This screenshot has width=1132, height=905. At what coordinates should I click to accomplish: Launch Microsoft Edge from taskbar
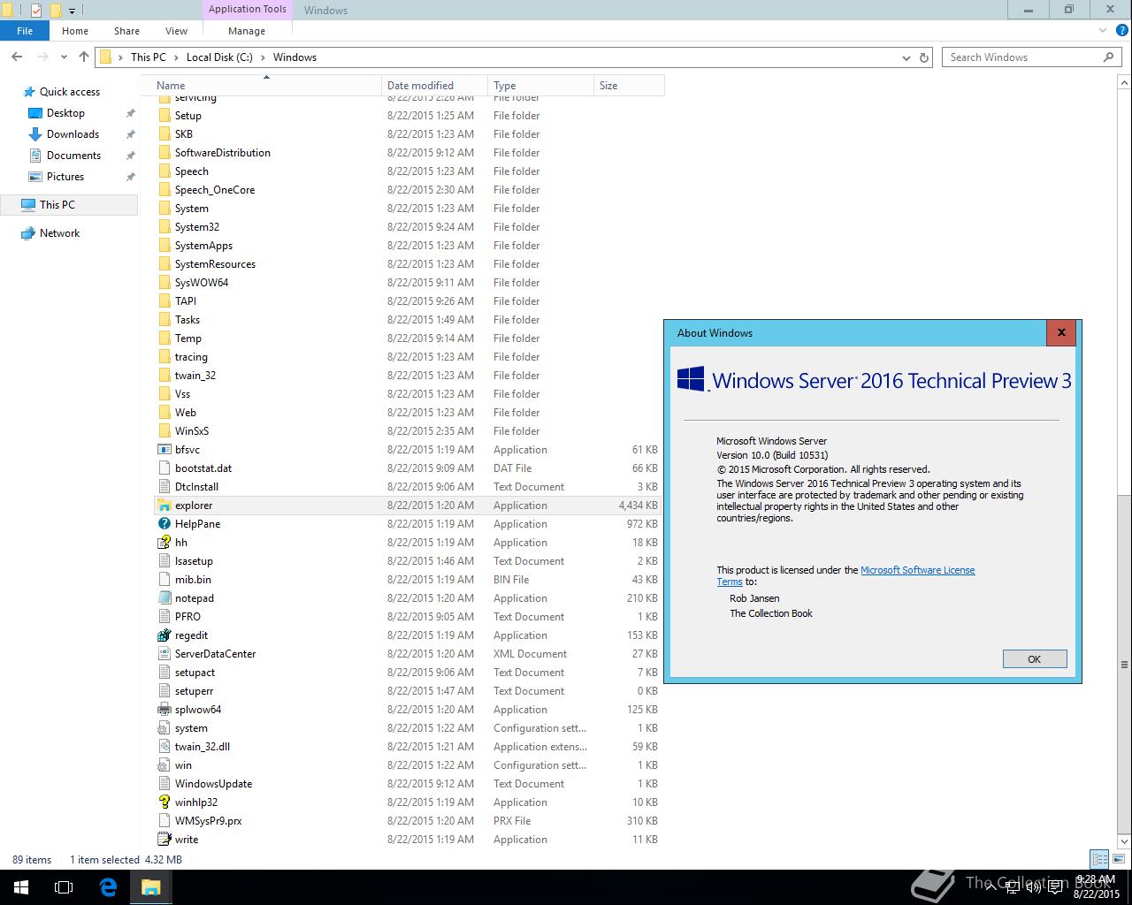[108, 887]
